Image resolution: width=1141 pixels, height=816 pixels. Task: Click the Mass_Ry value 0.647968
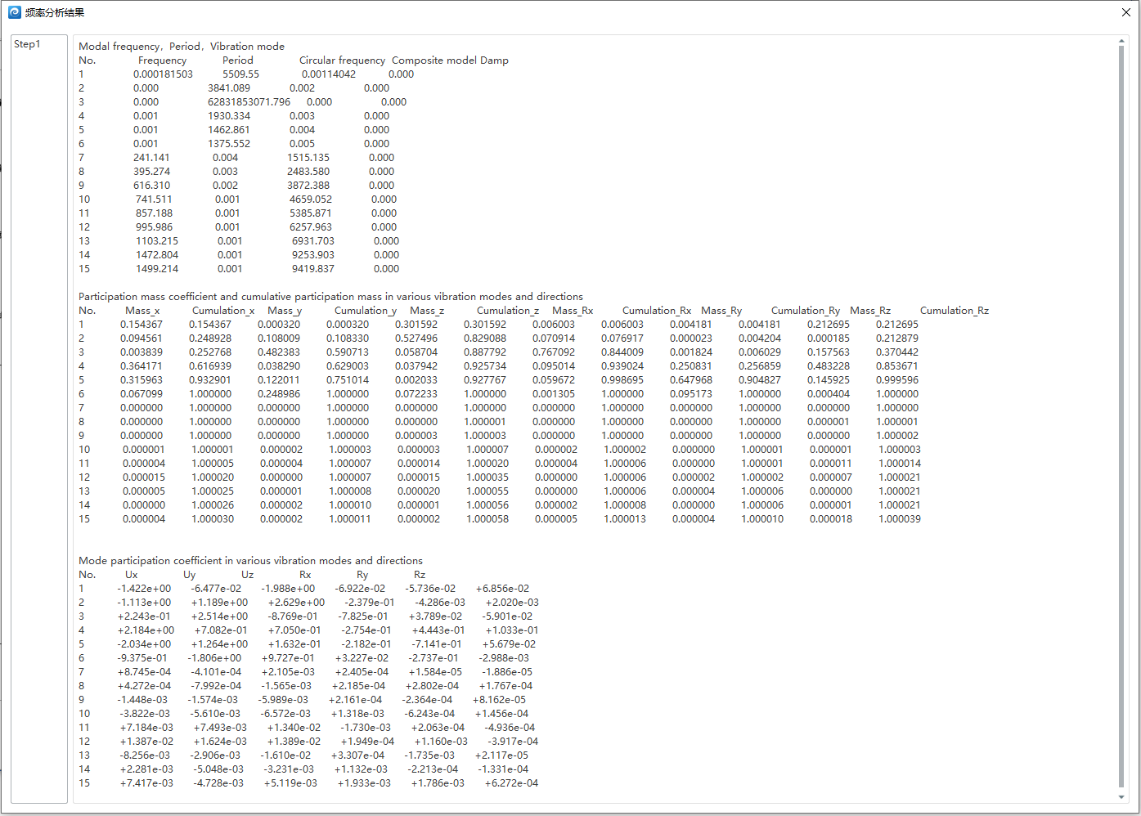point(691,380)
